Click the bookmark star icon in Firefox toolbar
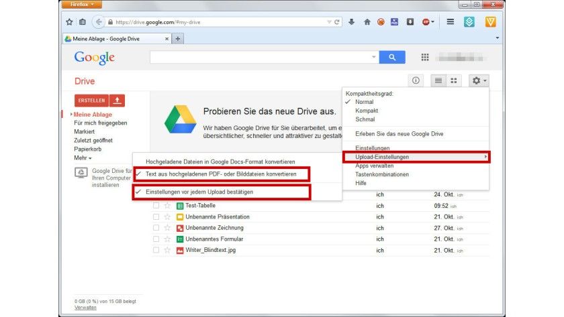This screenshot has width=564, height=317. coord(69,22)
